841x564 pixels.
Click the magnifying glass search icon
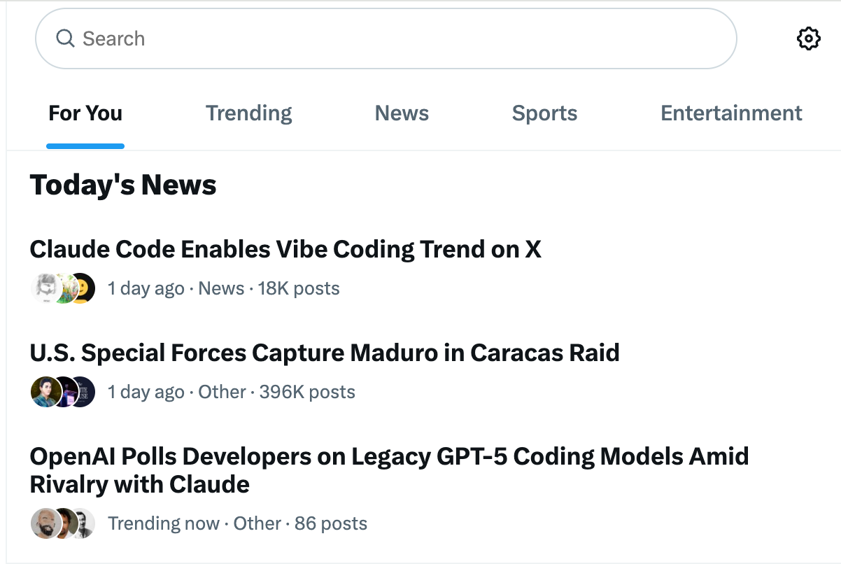click(x=65, y=38)
